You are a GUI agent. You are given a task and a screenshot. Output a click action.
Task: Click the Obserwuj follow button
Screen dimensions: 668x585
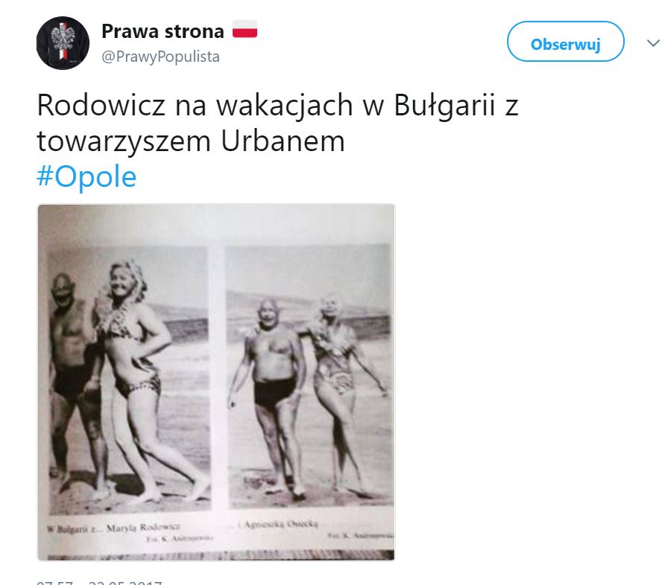[x=565, y=42]
